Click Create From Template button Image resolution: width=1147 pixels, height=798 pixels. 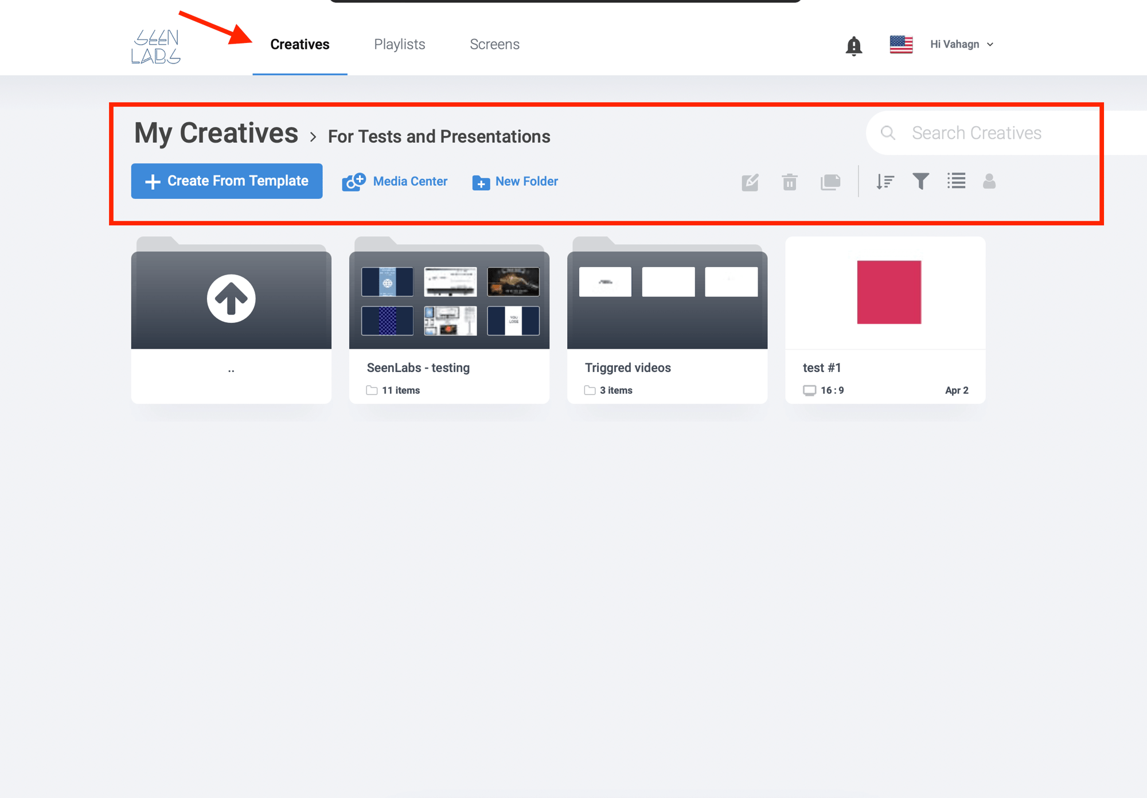227,181
